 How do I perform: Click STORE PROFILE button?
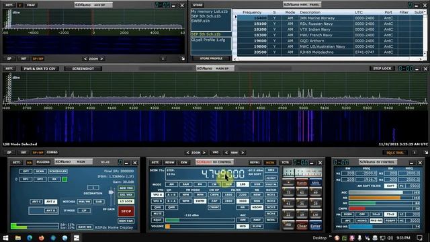[211, 58]
